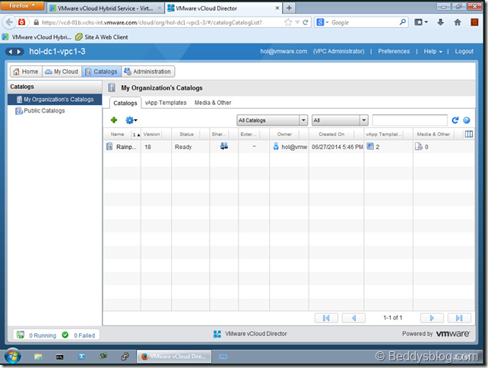Open VMware vCloud Hybri... bookmark

pyautogui.click(x=36, y=37)
